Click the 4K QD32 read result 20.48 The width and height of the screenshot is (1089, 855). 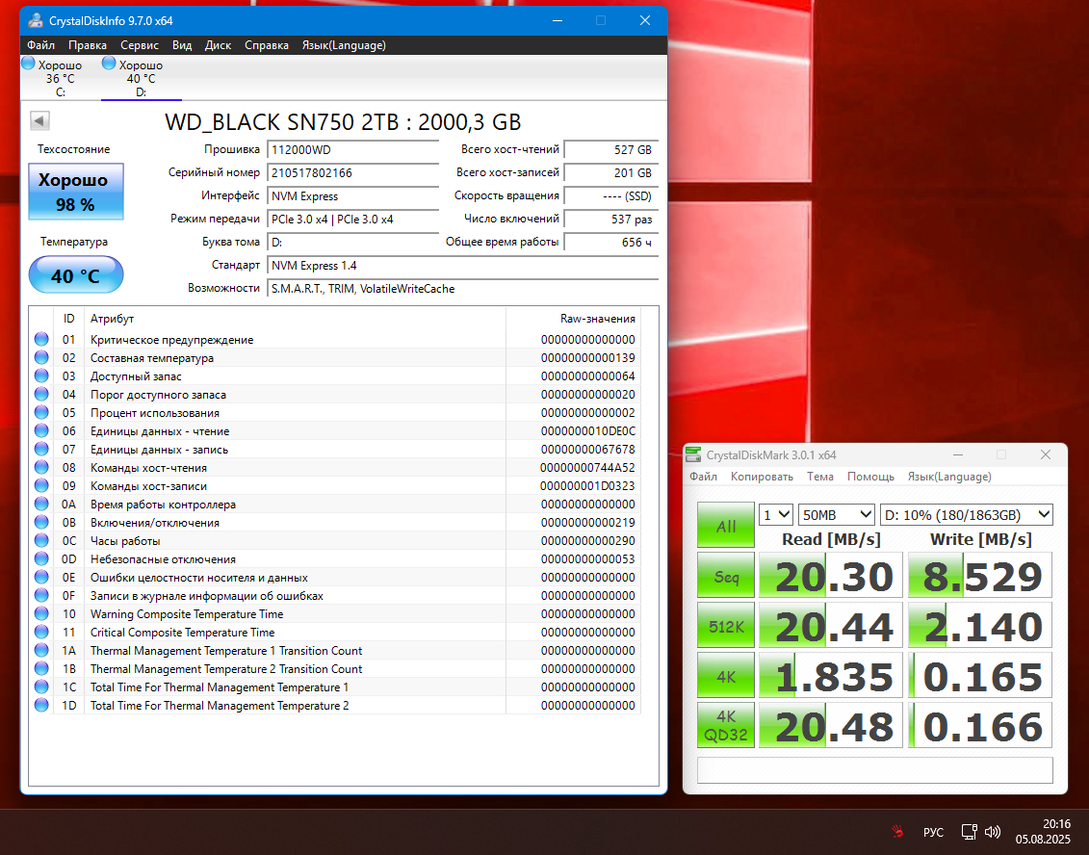click(x=831, y=725)
